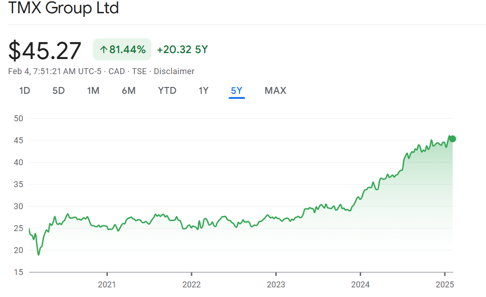Click the green up arrow in percentage badge

pos(103,50)
